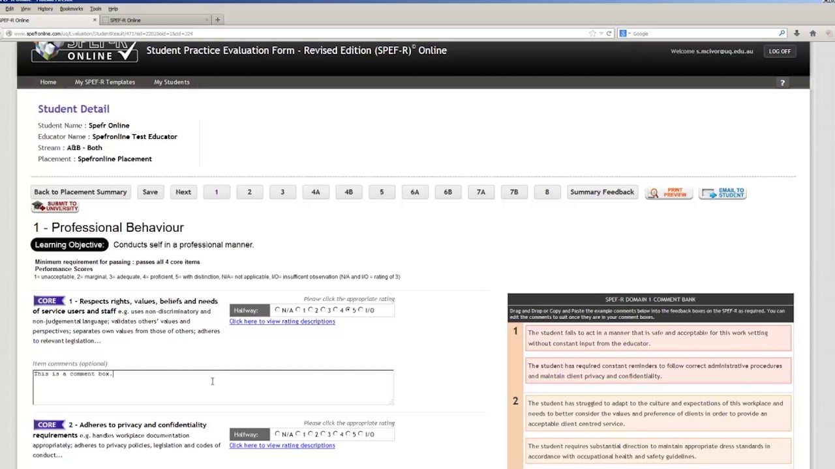Go to domain 8 section button
Screen dimensions: 835x469
(547, 192)
